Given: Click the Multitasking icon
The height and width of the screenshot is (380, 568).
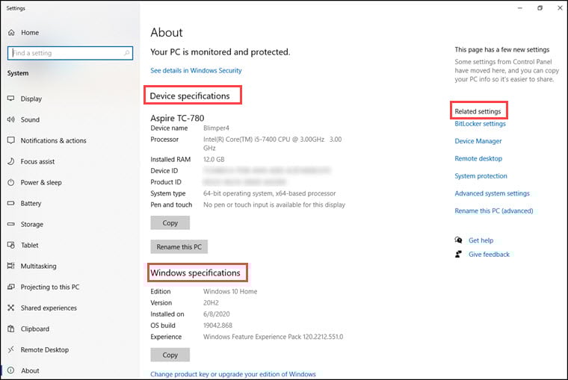Looking at the screenshot, I should (x=11, y=266).
